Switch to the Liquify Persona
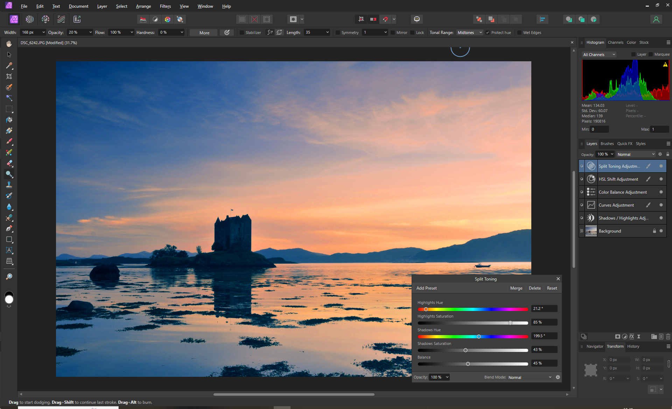 [x=30, y=19]
